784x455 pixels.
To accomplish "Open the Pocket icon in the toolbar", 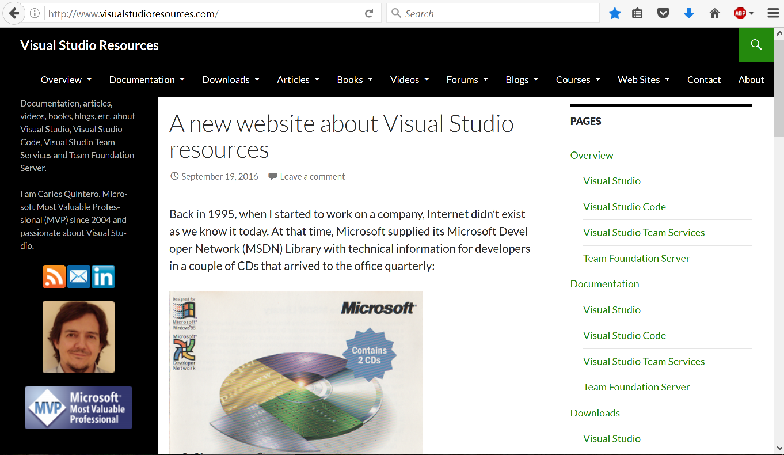I will [x=663, y=13].
